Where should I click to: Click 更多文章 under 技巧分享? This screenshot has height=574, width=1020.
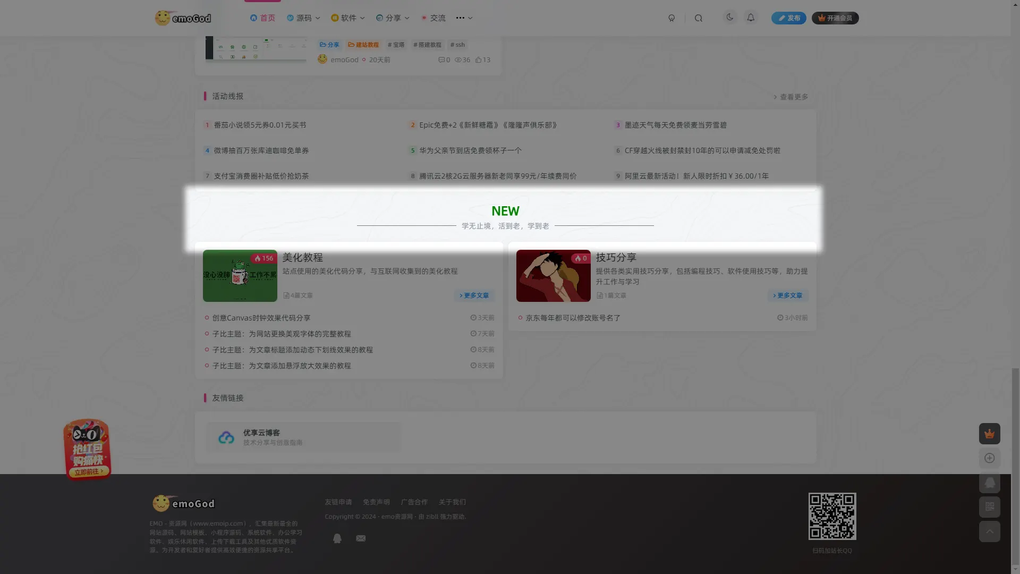(787, 296)
